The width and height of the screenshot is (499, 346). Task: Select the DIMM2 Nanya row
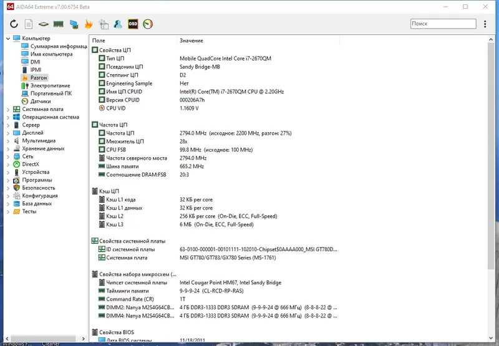[x=215, y=307]
